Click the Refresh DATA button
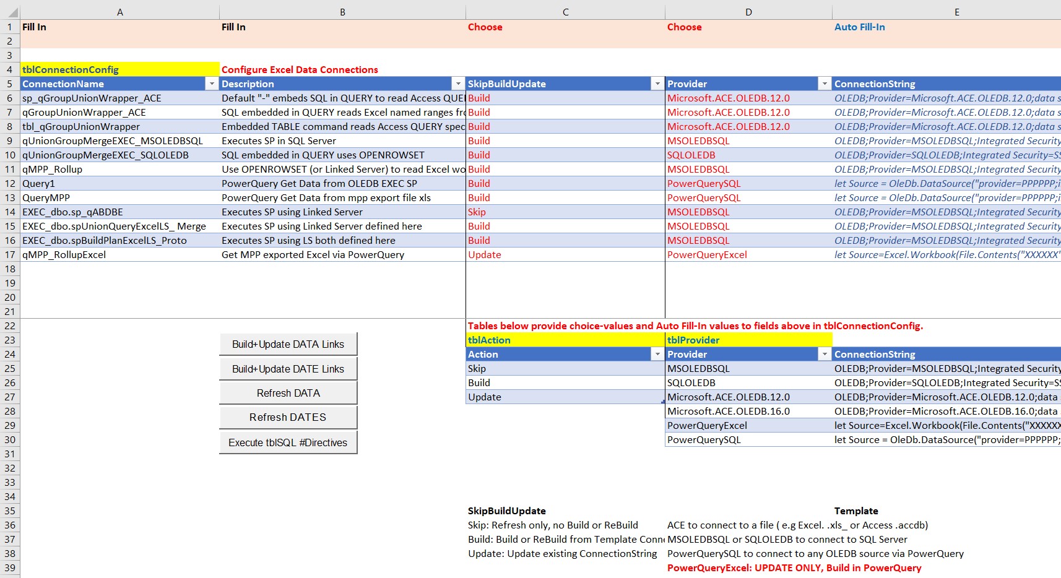 [x=288, y=393]
